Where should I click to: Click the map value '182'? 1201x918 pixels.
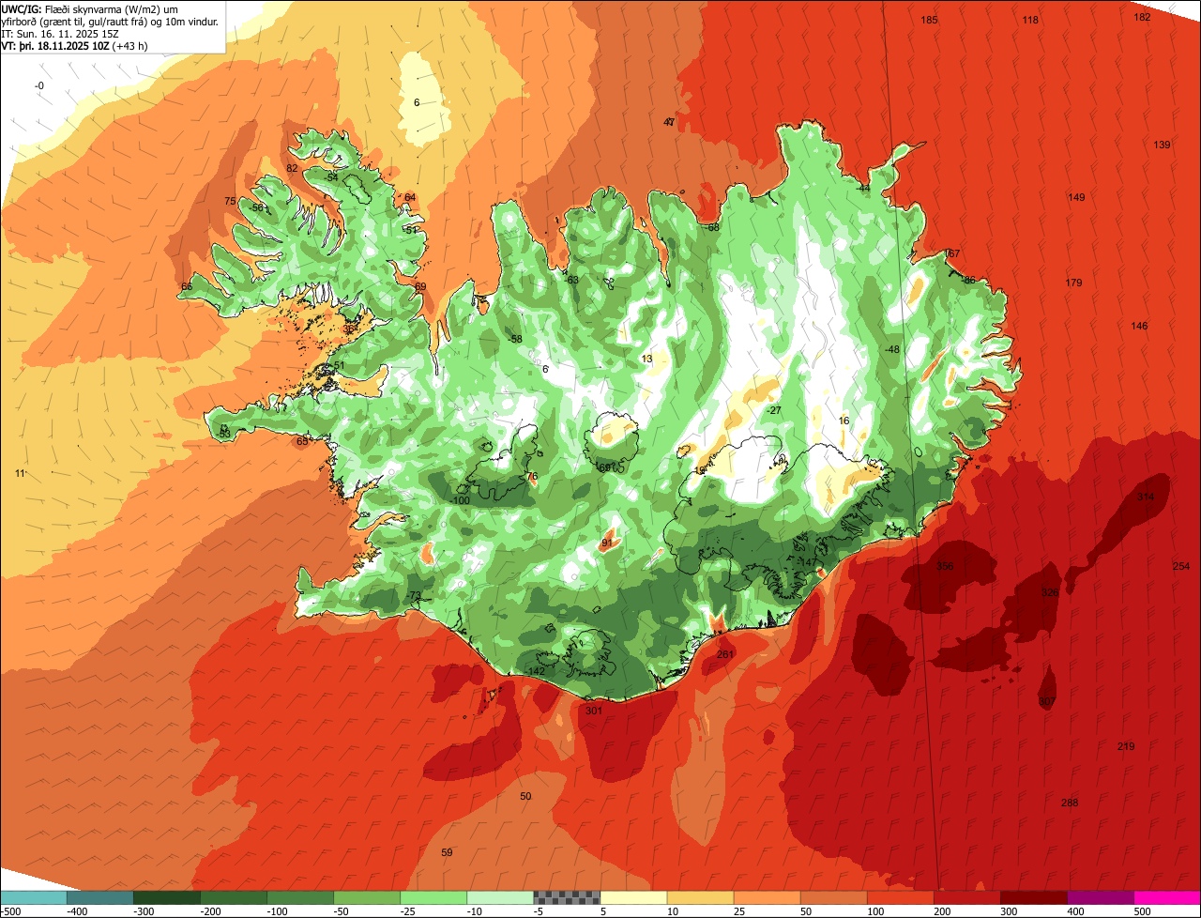pyautogui.click(x=1142, y=17)
